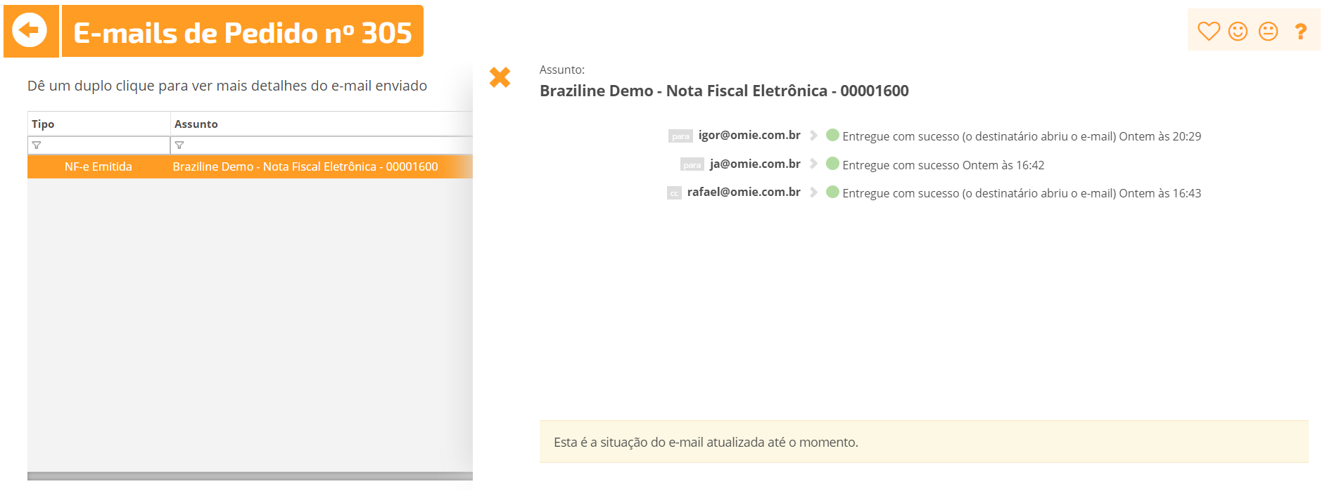Click the green status dot for igor@omie.com.br
Viewport: 1327px width, 491px height.
click(832, 135)
